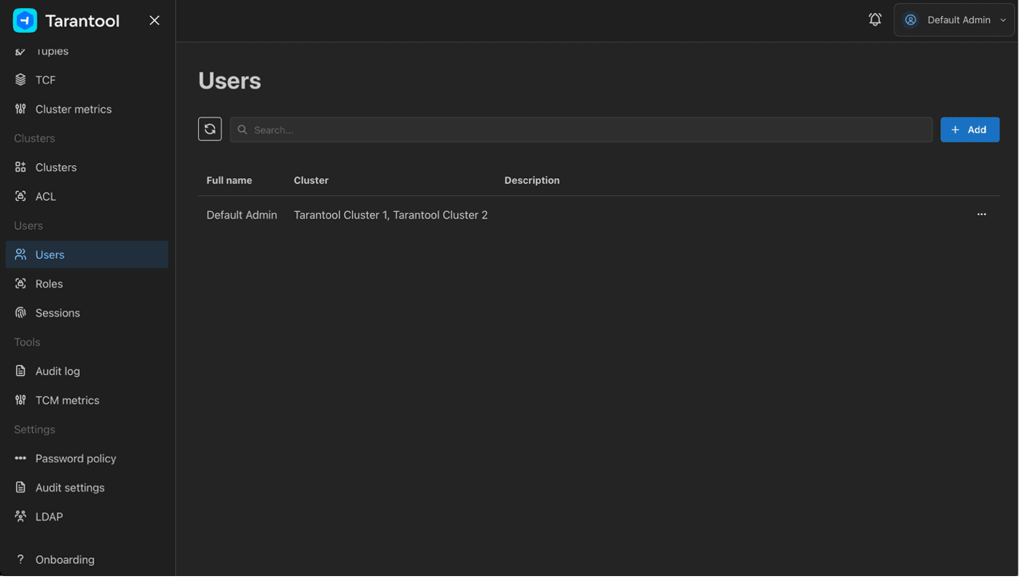Click the Clusters section label in the sidebar
1020x579 pixels.
click(x=34, y=139)
